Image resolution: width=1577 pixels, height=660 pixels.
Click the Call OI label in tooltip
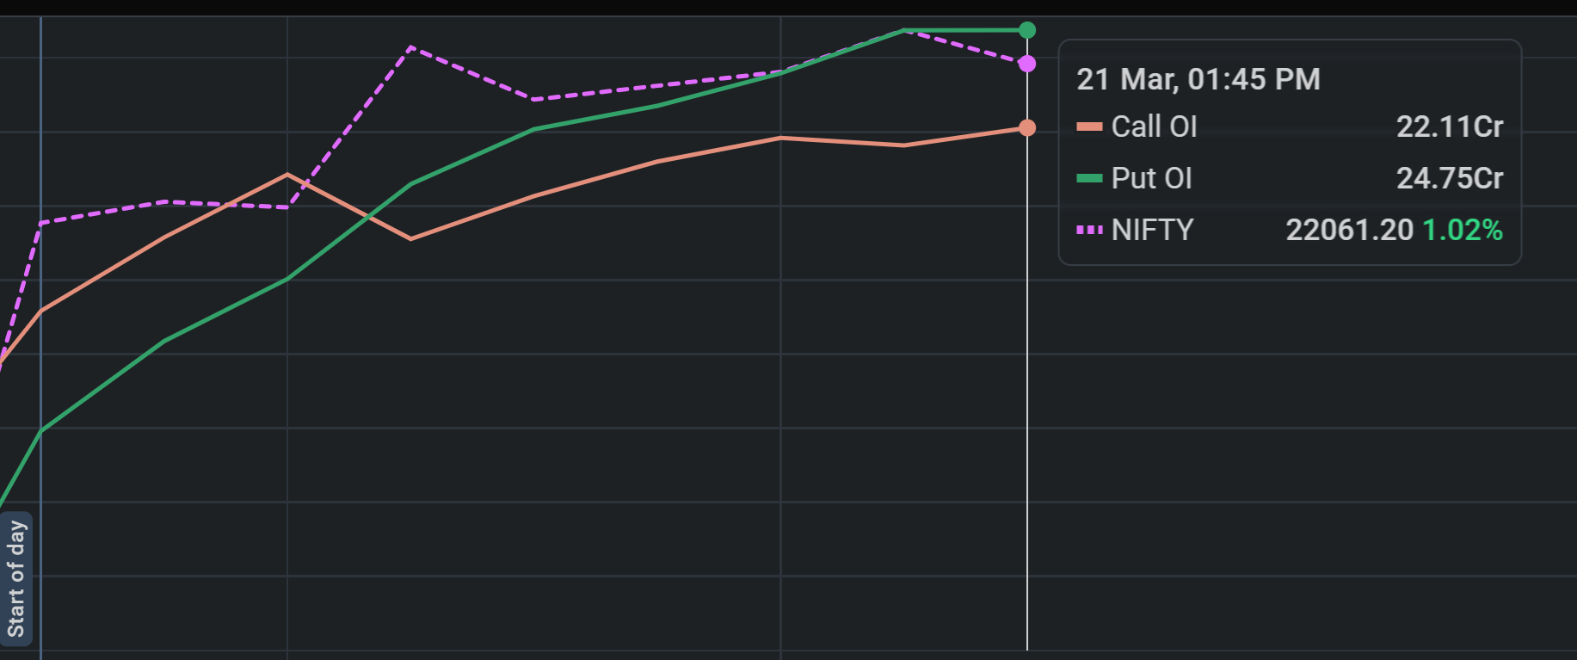1154,127
